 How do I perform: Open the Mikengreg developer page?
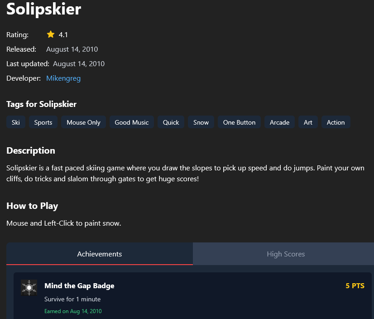(x=63, y=78)
